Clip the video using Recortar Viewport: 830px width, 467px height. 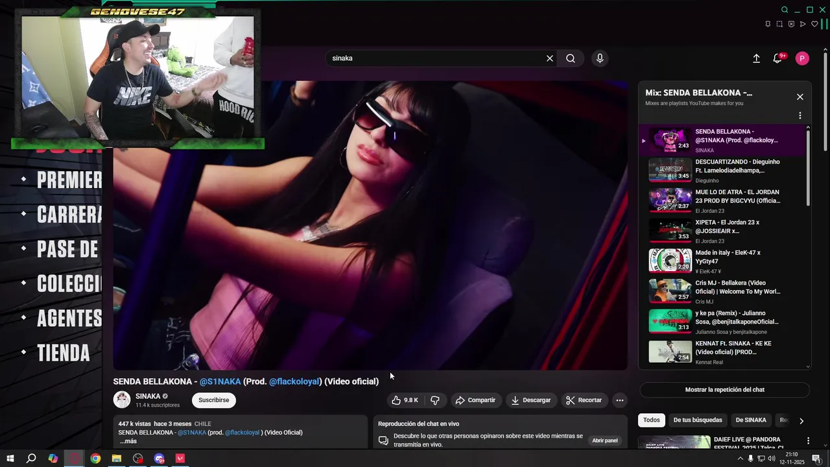584,400
